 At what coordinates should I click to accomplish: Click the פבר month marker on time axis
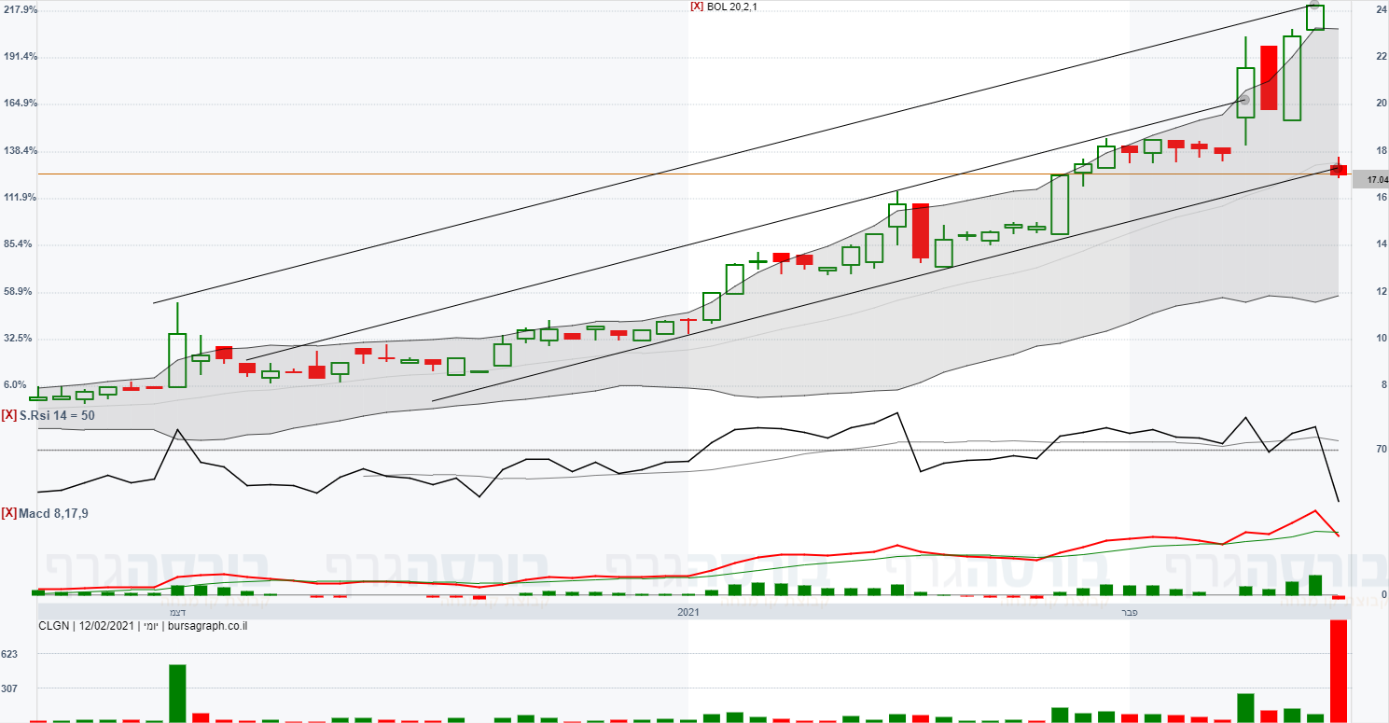(x=1131, y=612)
